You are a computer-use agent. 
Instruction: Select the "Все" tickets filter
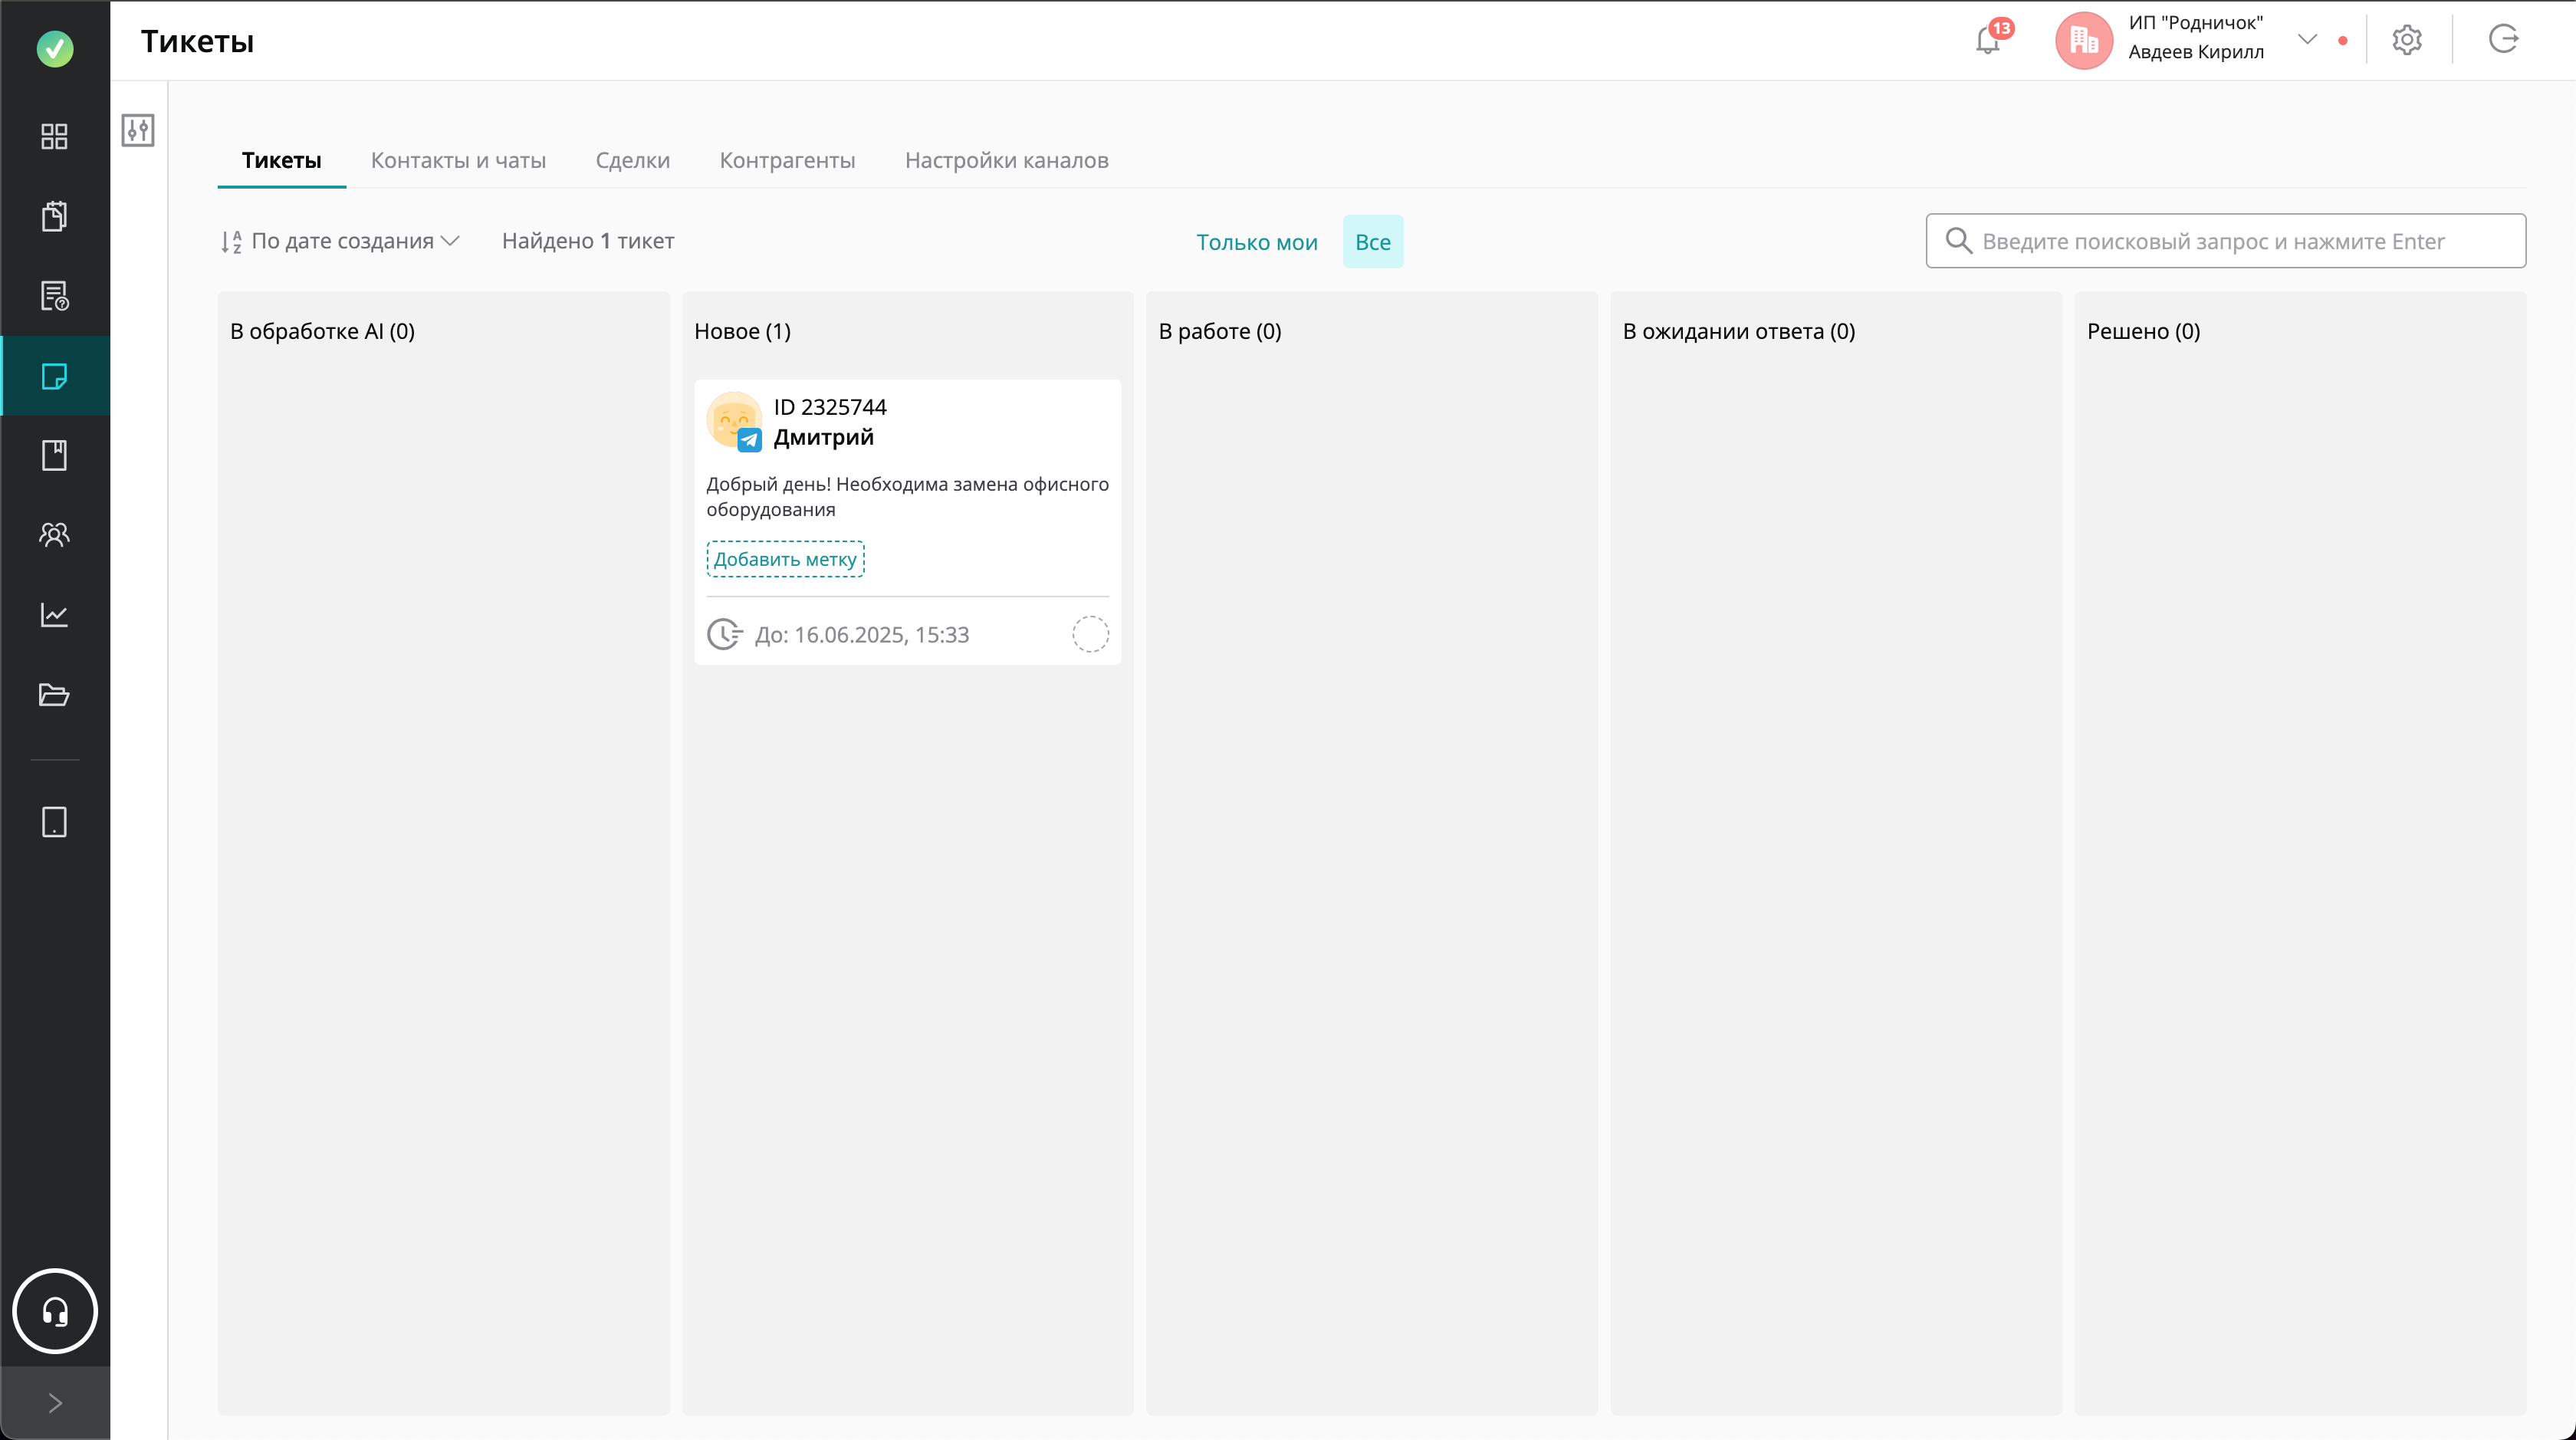[x=1372, y=242]
